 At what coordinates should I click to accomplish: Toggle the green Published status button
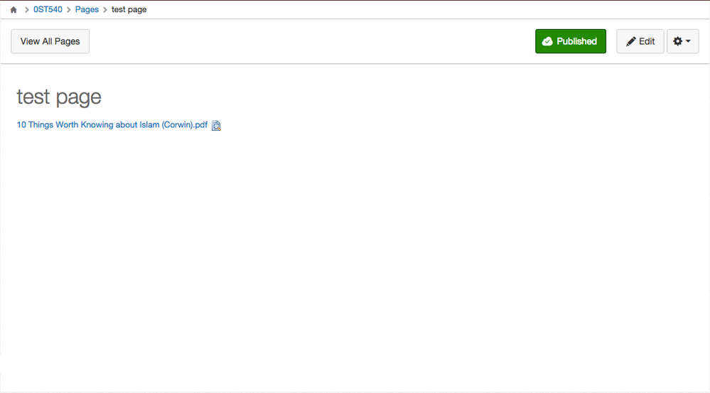[x=570, y=41]
